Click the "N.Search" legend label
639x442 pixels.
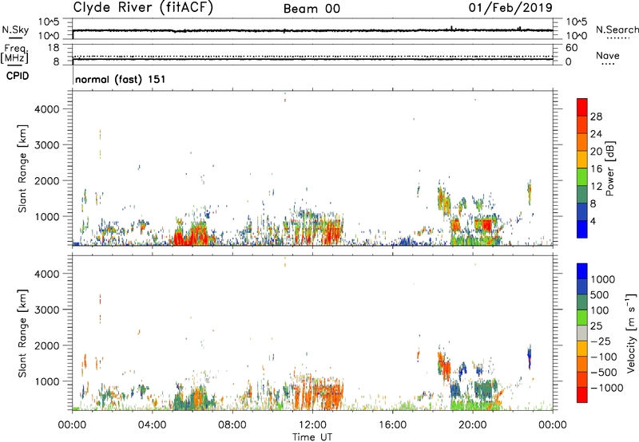coord(617,30)
